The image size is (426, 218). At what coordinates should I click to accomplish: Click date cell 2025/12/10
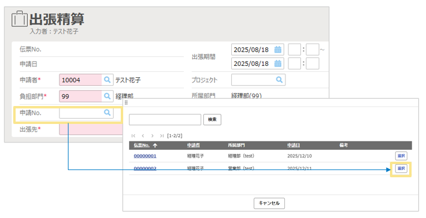(300, 156)
